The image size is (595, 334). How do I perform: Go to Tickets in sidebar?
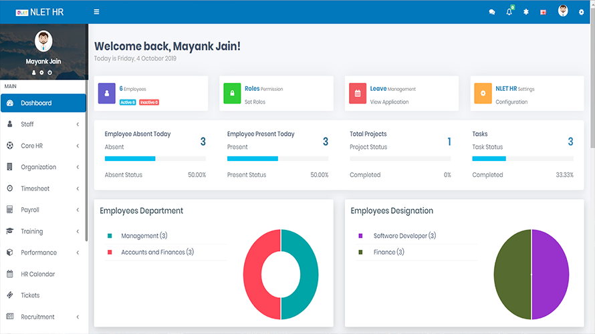30,295
